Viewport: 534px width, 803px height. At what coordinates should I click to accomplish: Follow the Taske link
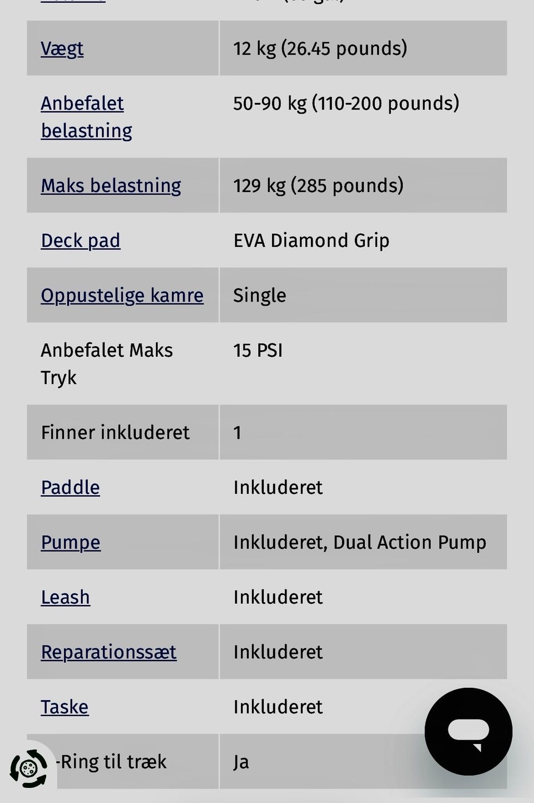(x=65, y=707)
